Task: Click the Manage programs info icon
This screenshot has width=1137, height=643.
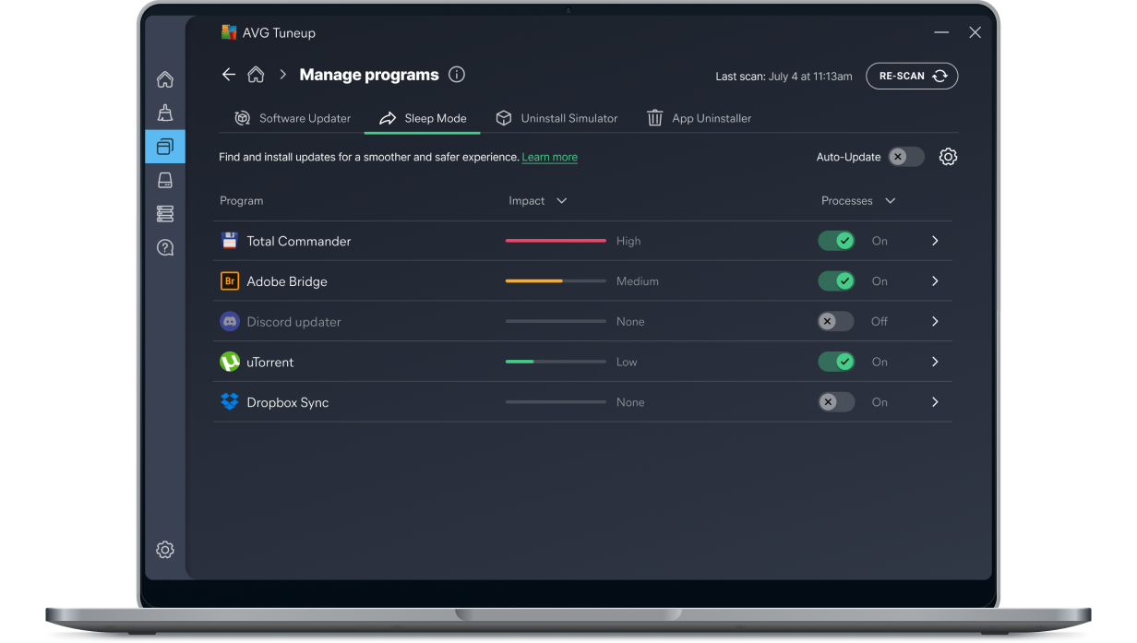Action: [x=456, y=75]
